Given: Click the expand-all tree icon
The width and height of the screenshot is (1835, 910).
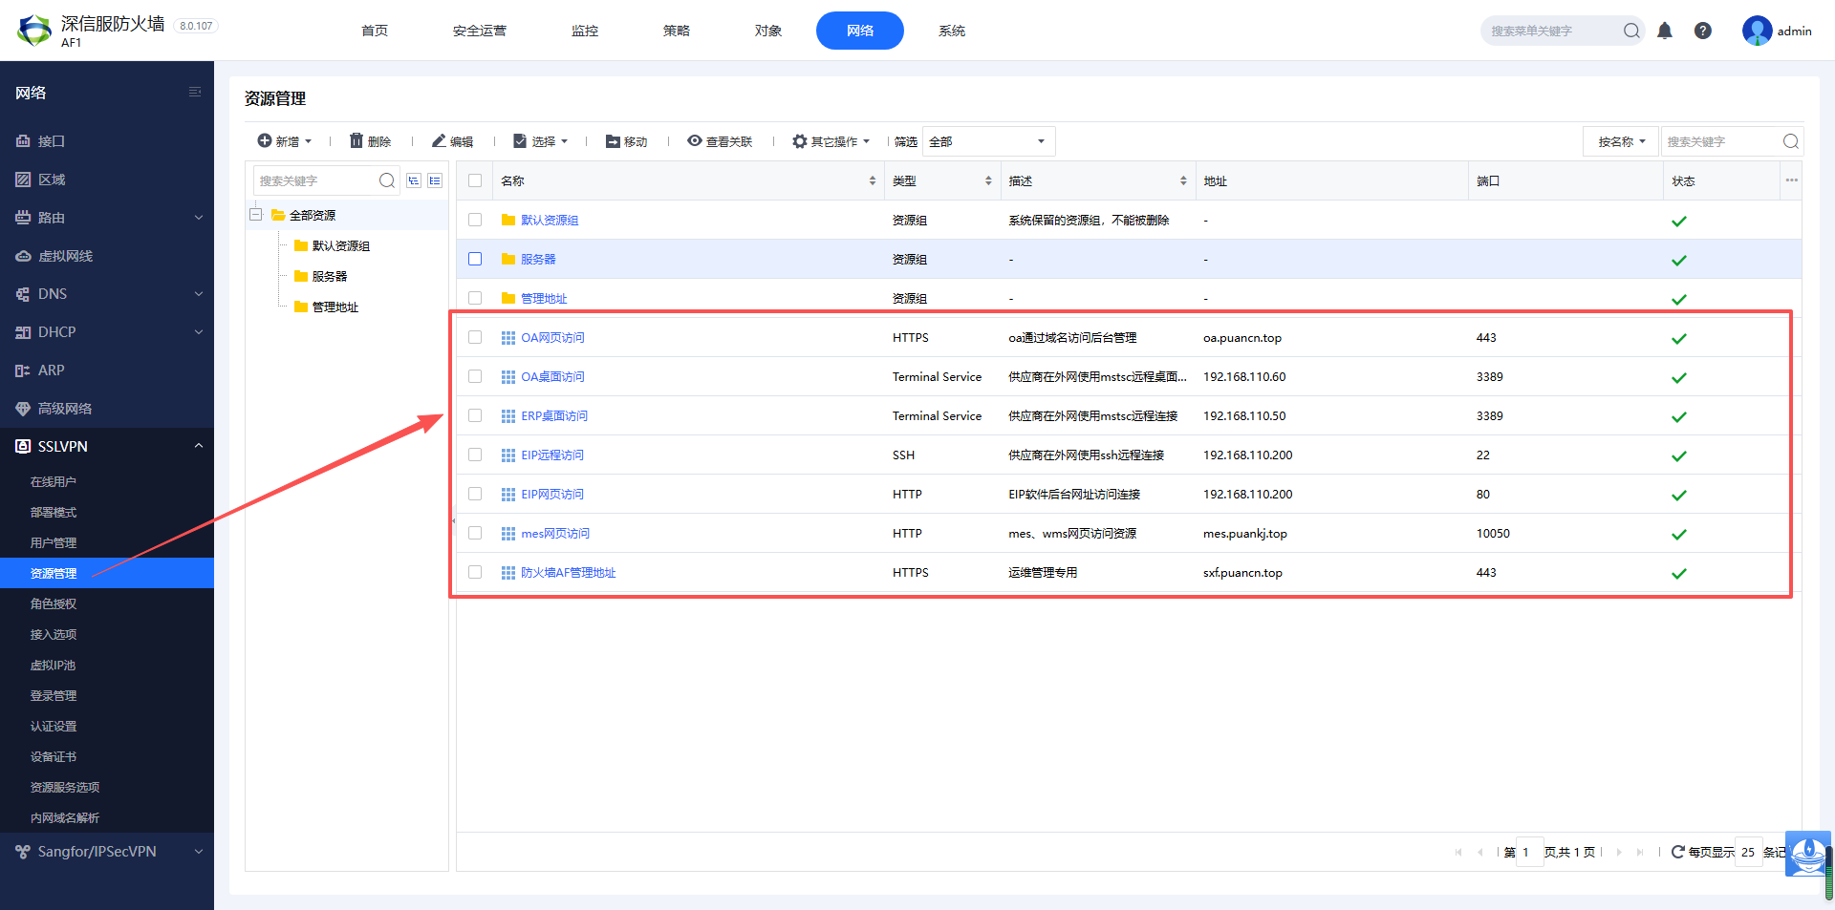Looking at the screenshot, I should coord(414,180).
